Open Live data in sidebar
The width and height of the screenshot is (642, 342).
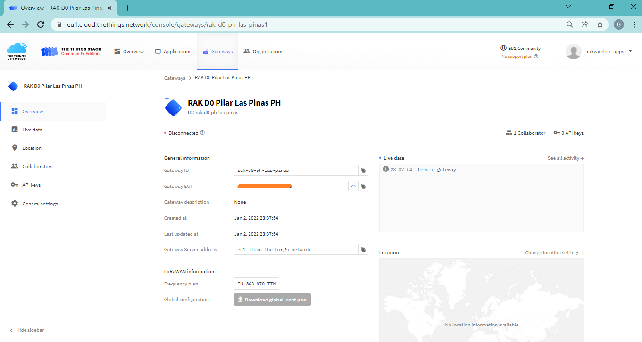pyautogui.click(x=32, y=130)
